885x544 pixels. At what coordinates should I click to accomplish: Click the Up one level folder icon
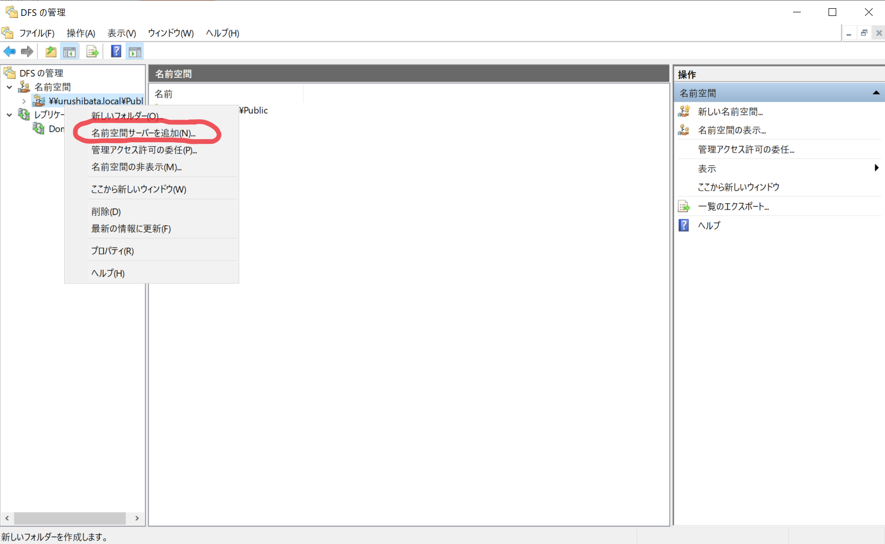pos(51,51)
